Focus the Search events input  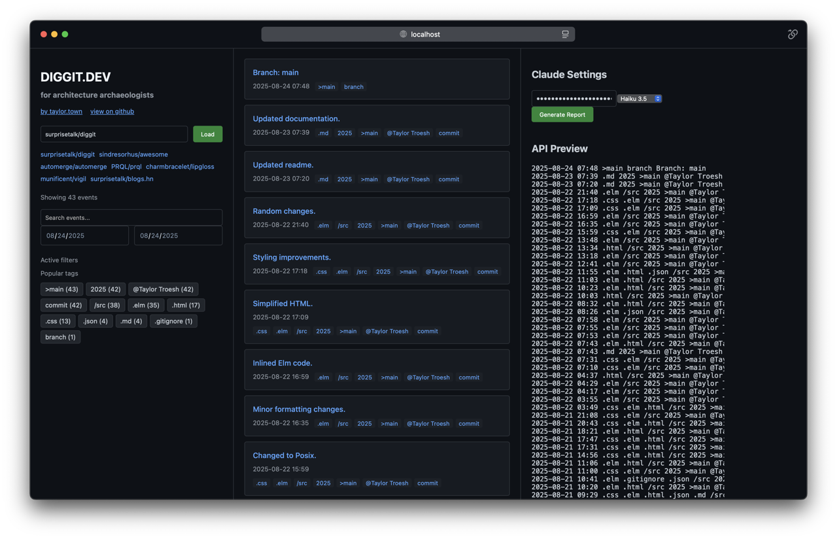tap(131, 217)
